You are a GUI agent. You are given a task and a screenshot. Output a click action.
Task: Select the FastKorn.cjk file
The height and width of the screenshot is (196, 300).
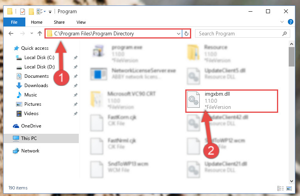click(113, 123)
